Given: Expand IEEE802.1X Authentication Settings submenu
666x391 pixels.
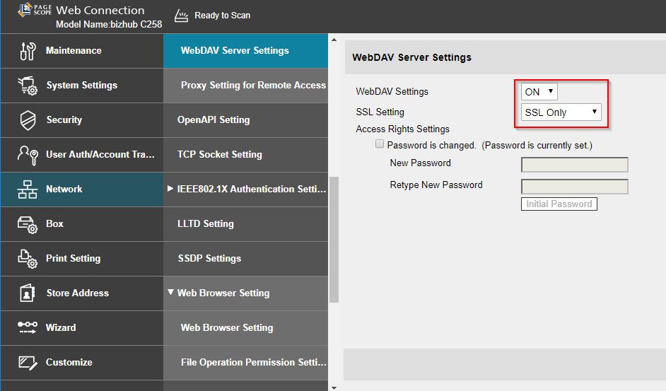Looking at the screenshot, I should coord(170,189).
